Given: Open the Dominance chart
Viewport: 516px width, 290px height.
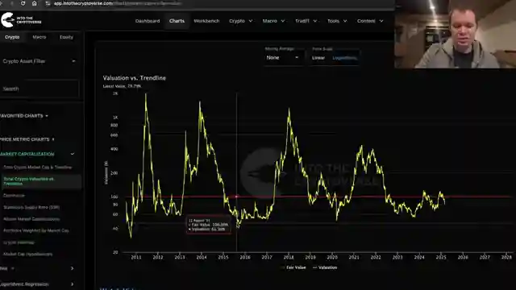Looking at the screenshot, I should (14, 195).
